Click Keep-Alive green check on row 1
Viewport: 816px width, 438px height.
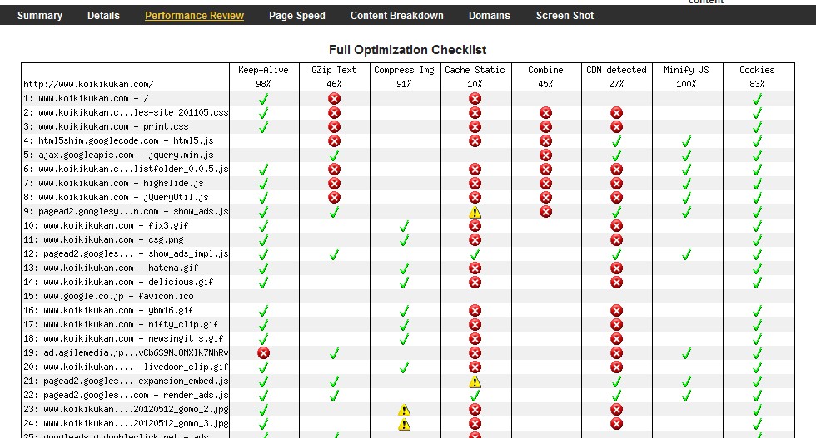(x=264, y=99)
